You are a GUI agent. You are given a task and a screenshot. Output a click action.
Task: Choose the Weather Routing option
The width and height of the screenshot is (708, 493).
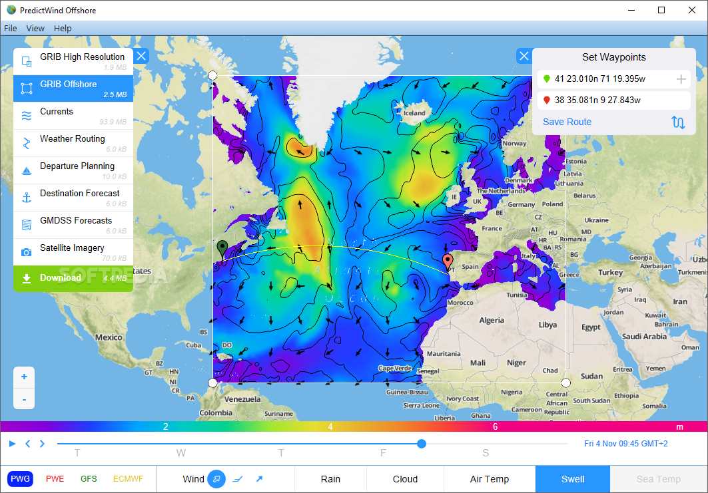pos(73,143)
